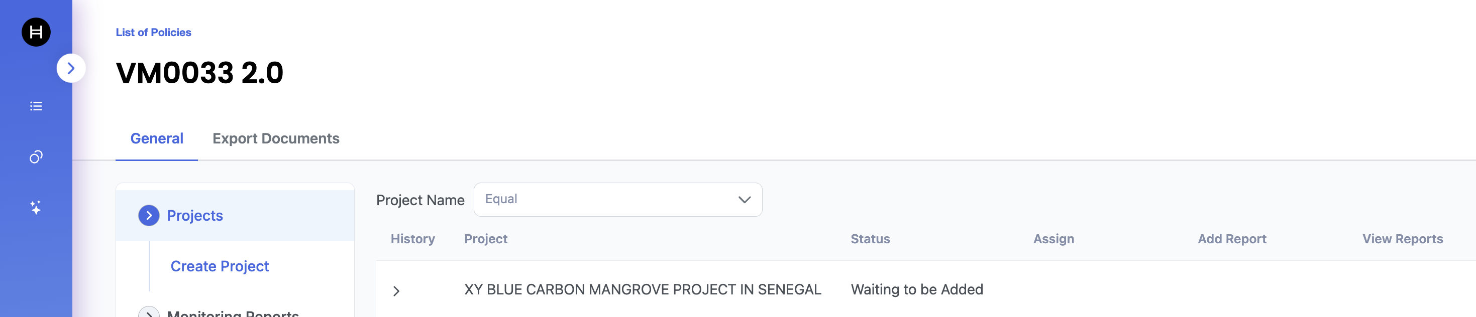This screenshot has width=1476, height=317.
Task: Open the tokens coins icon in sidebar
Action: coord(36,157)
